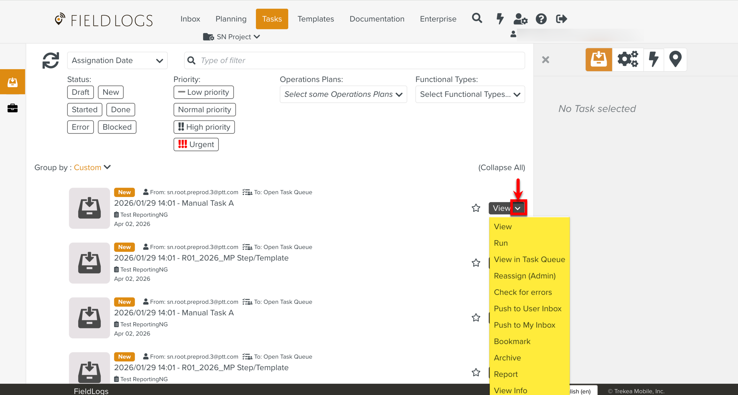The height and width of the screenshot is (395, 738).
Task: Choose Push to My Inbox menu entry
Action: pos(524,325)
